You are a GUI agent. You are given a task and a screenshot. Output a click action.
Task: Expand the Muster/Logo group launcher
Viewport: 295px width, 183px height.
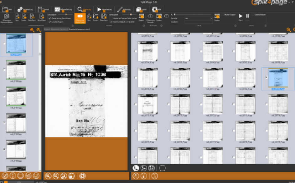tap(144, 26)
